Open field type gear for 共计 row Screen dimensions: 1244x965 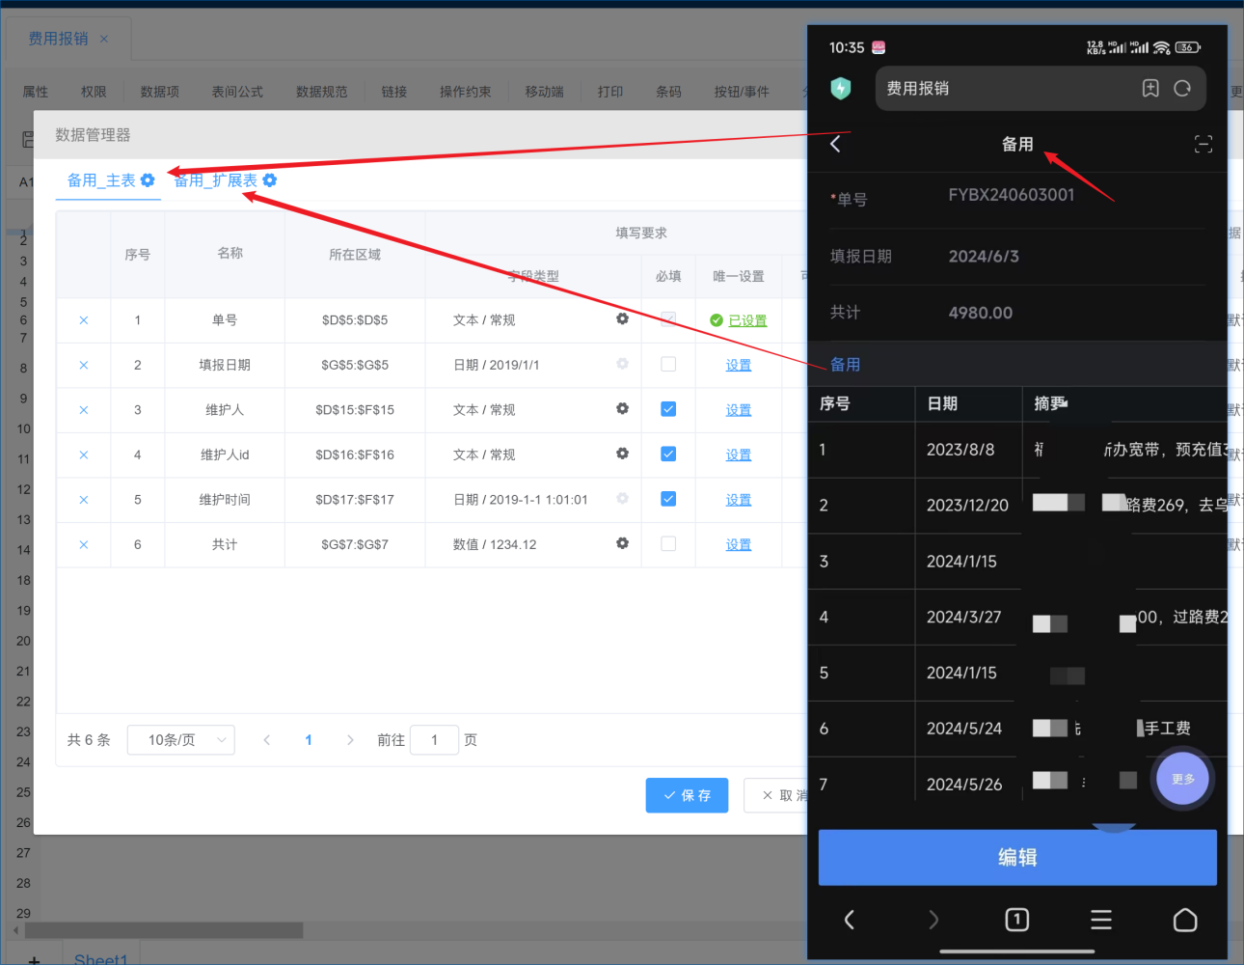(623, 543)
